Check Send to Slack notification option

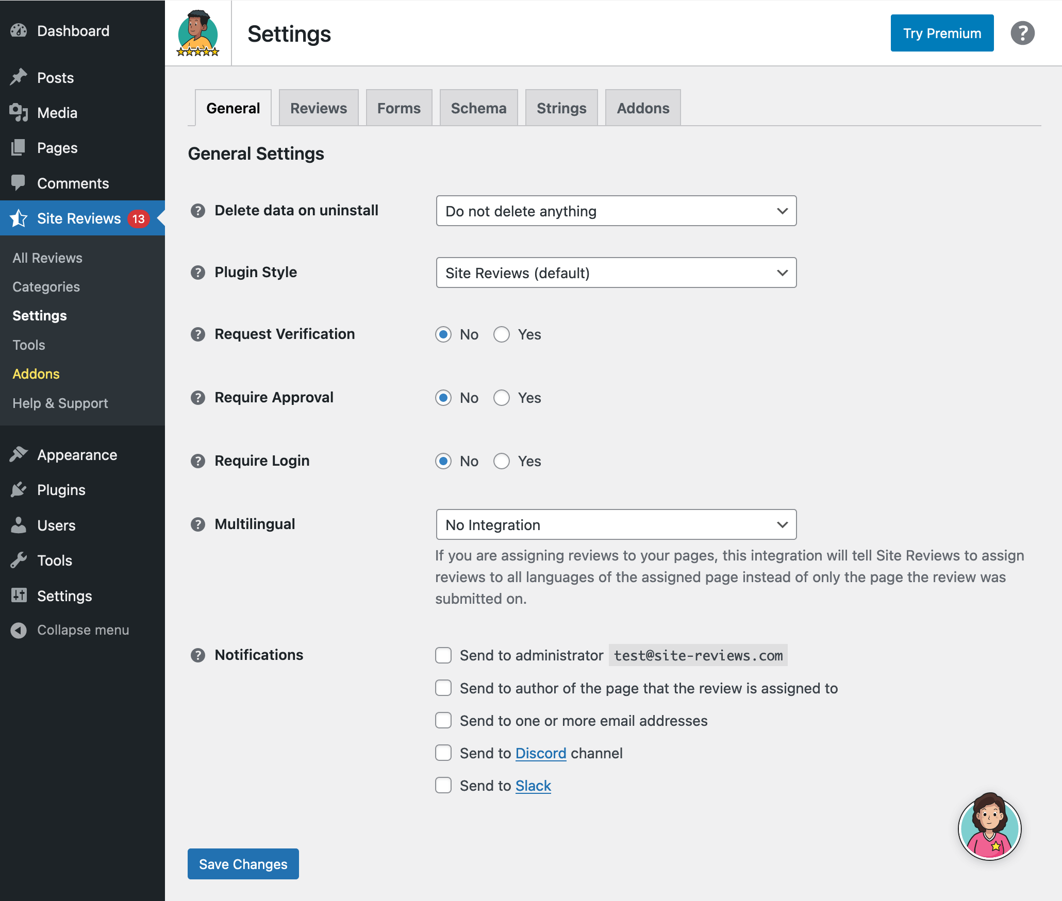tap(443, 786)
